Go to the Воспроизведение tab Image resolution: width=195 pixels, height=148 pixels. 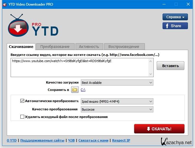[x=124, y=46]
